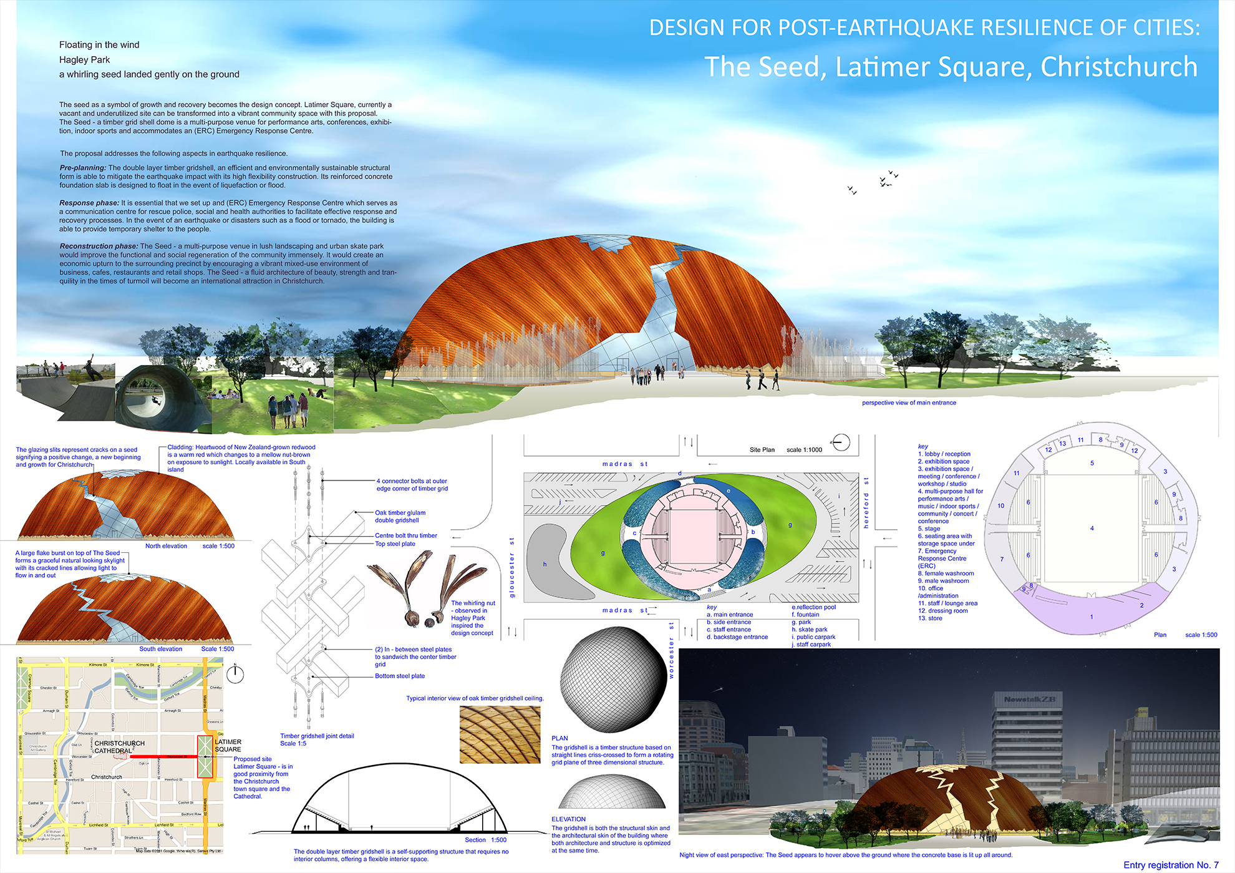Click the street map of Christchurch
Image resolution: width=1235 pixels, height=873 pixels.
pos(120,756)
